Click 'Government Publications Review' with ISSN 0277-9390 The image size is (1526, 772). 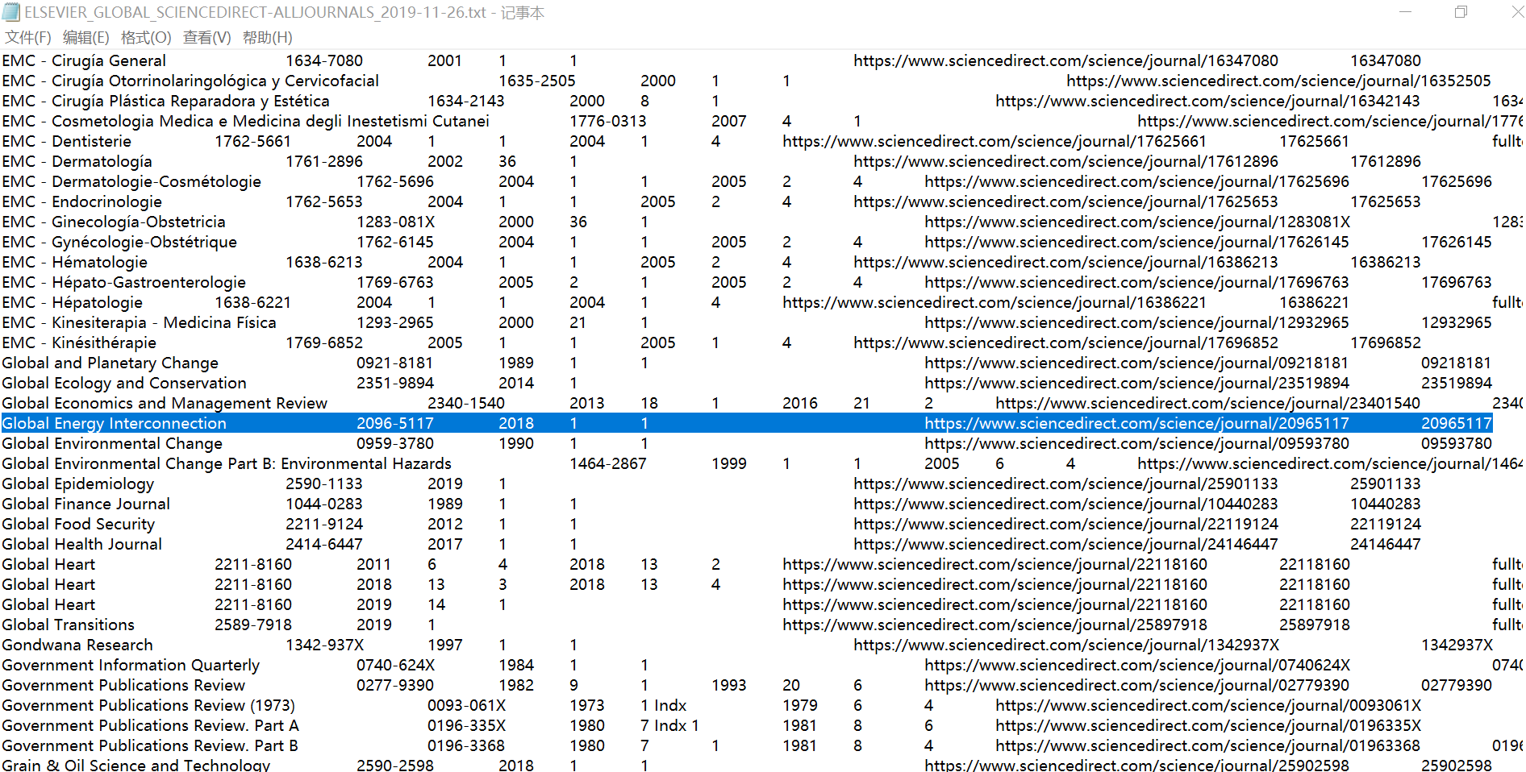click(123, 685)
